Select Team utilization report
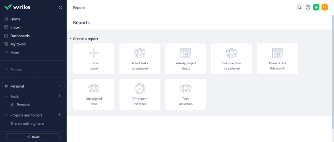 tap(186, 94)
